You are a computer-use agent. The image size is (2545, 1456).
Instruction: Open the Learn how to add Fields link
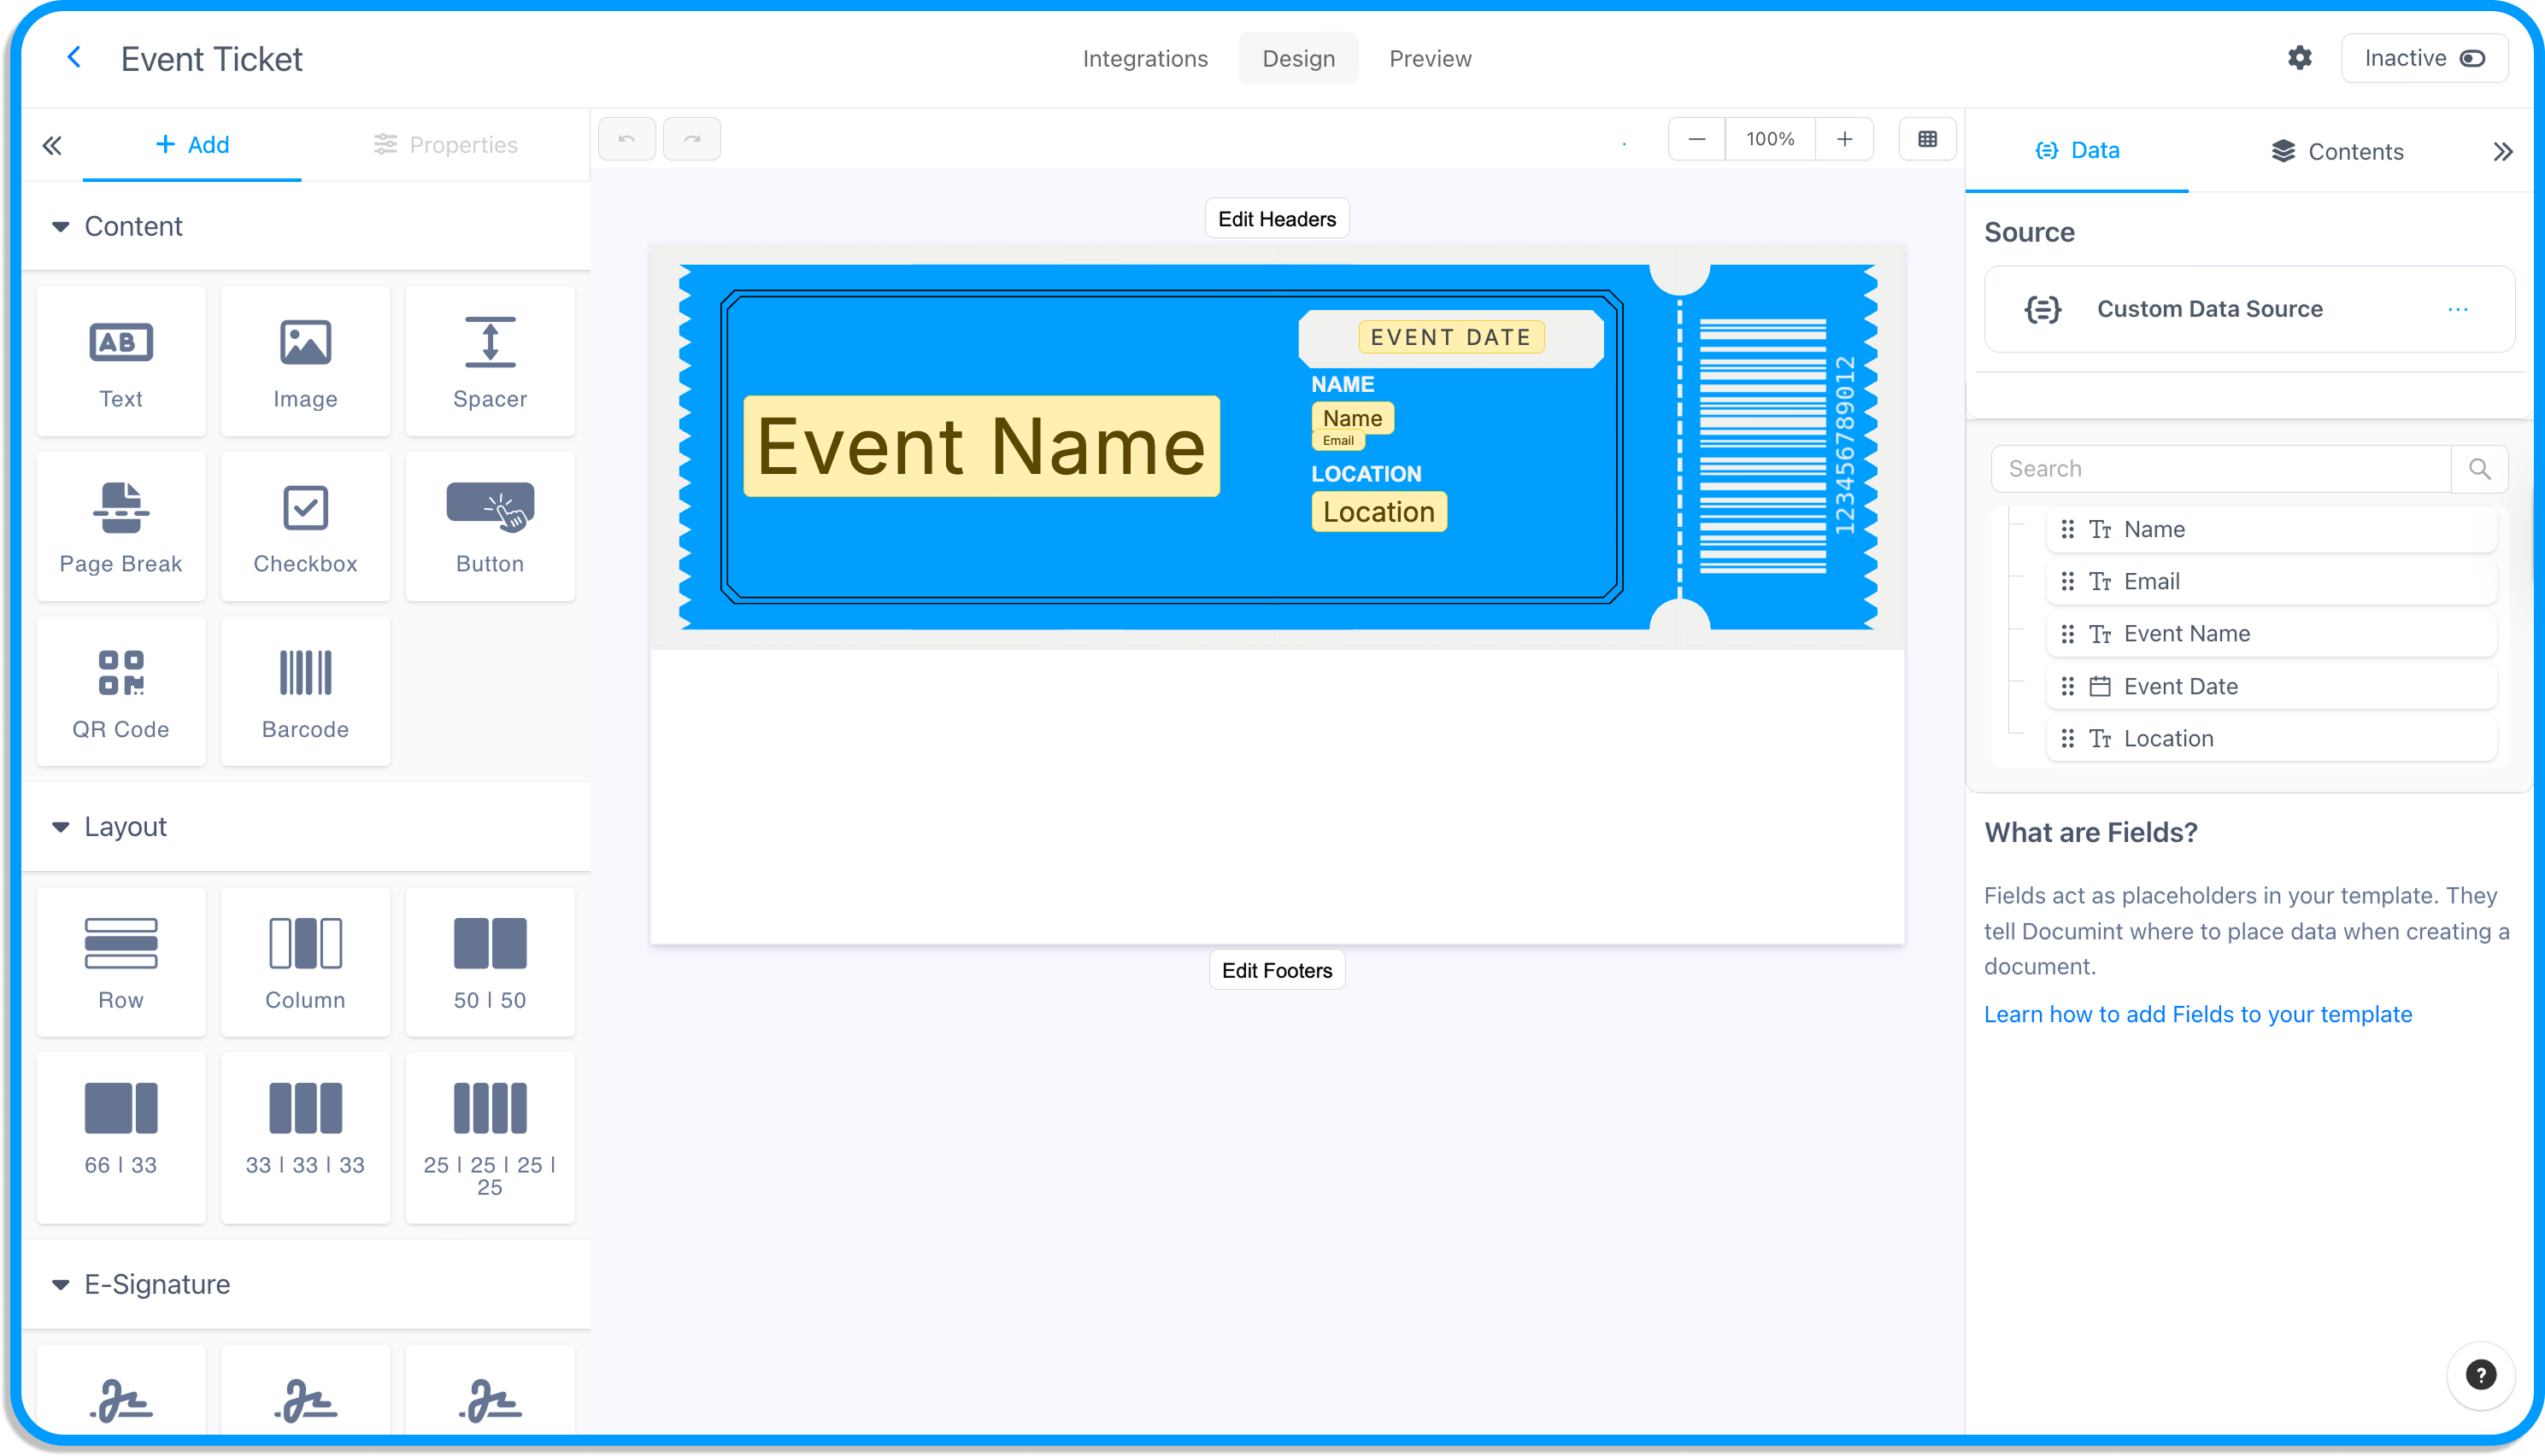[2196, 1014]
